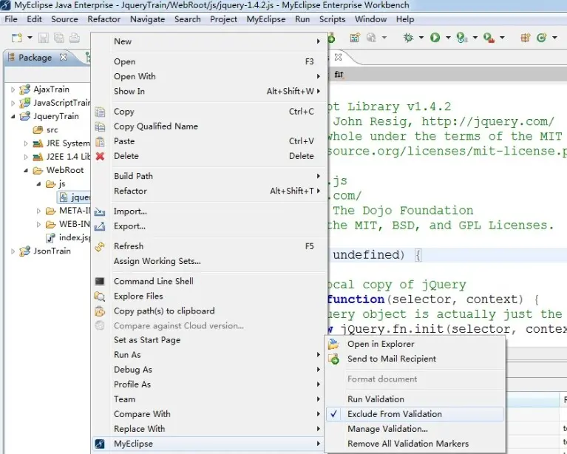
Task: Close the editor tab with X
Action: point(338,57)
